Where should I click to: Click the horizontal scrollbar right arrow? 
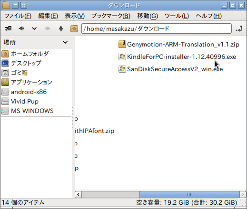pyautogui.click(x=243, y=194)
